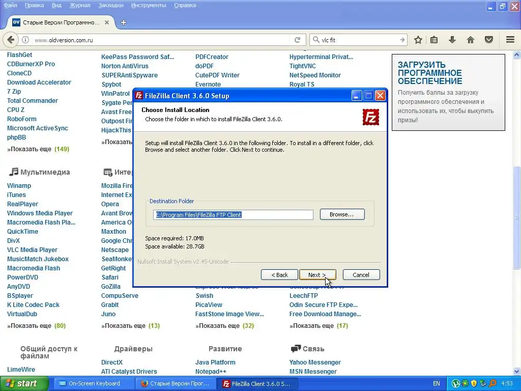Viewport: 521px width, 391px height.
Task: Click the page scrollbar up arrow
Action: click(517, 54)
